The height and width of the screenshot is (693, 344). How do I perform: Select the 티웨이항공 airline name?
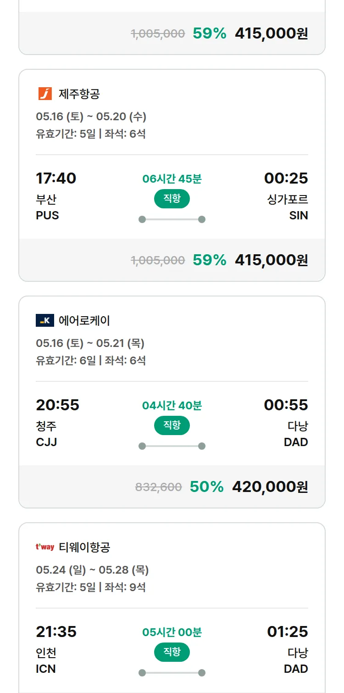tap(84, 548)
